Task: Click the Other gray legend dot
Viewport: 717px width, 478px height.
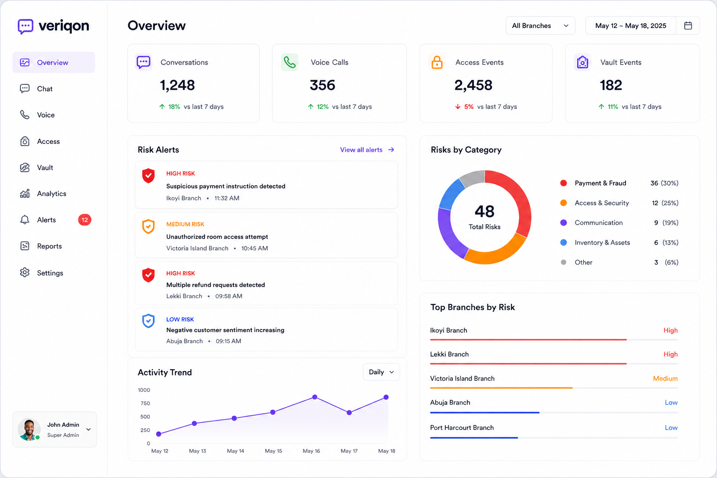Action: tap(563, 262)
